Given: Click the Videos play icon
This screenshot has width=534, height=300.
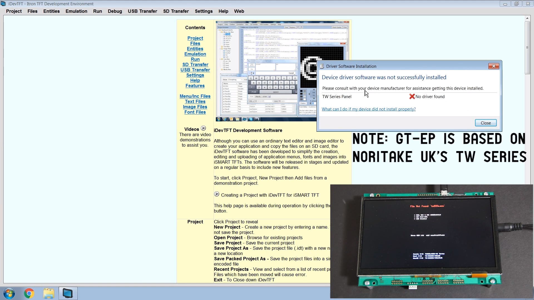Looking at the screenshot, I should [x=203, y=128].
